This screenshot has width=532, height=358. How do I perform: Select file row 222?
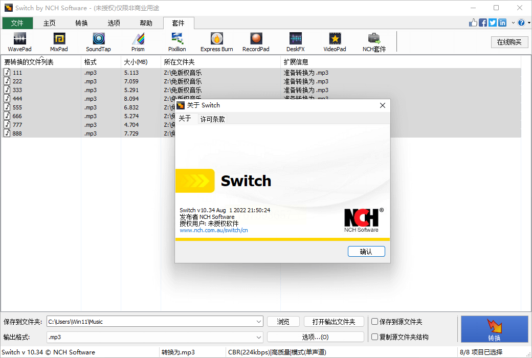point(261,81)
